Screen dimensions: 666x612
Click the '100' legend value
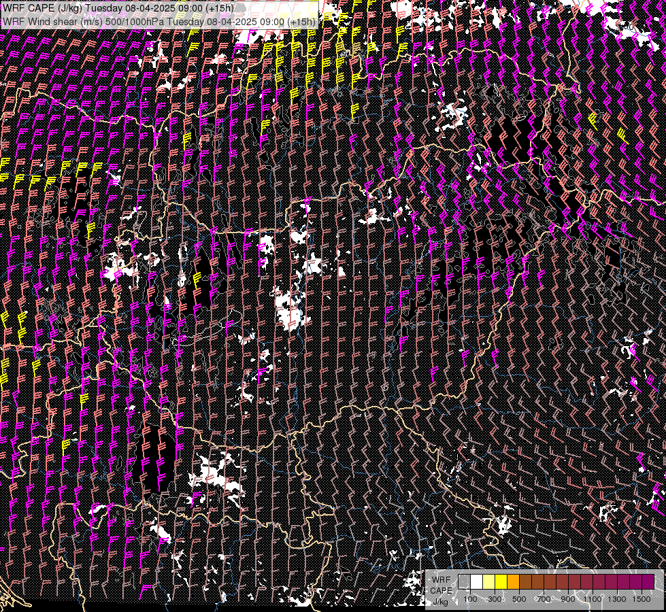coord(470,599)
